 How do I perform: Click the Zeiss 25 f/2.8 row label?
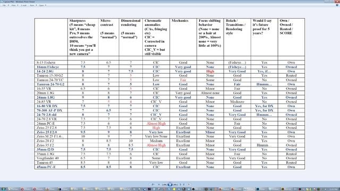click(x=47, y=128)
